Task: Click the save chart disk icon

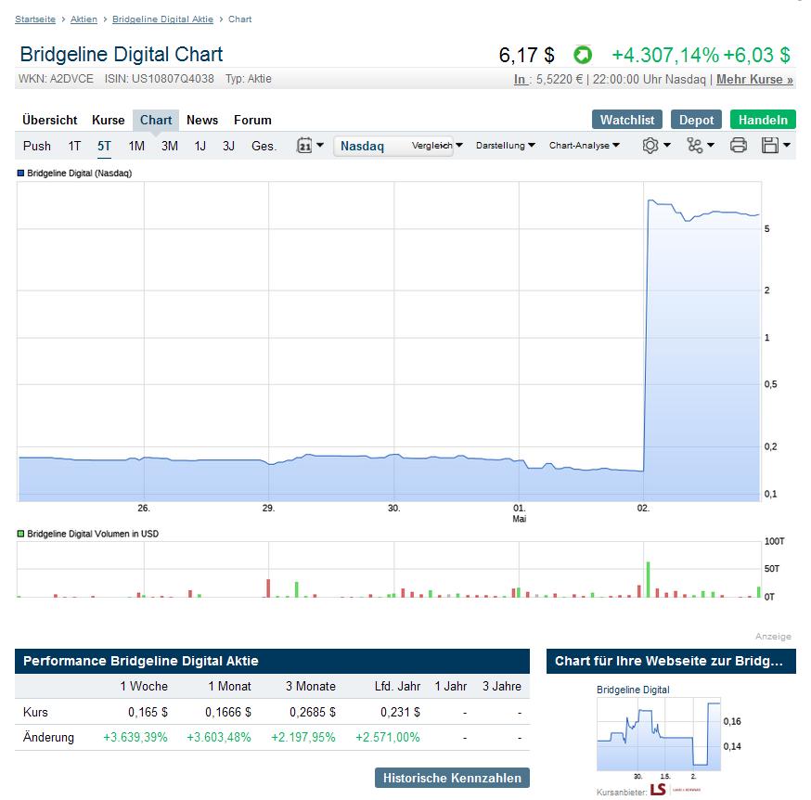Action: click(771, 146)
